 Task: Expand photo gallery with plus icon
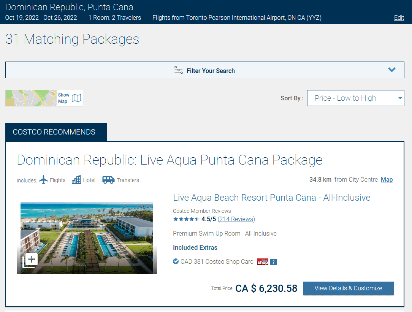click(x=30, y=261)
